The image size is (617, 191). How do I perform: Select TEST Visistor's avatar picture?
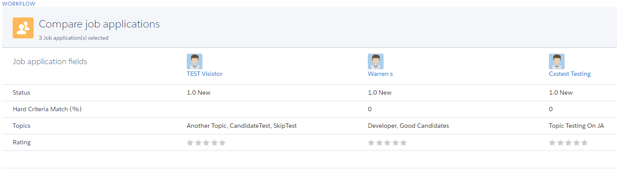point(195,61)
